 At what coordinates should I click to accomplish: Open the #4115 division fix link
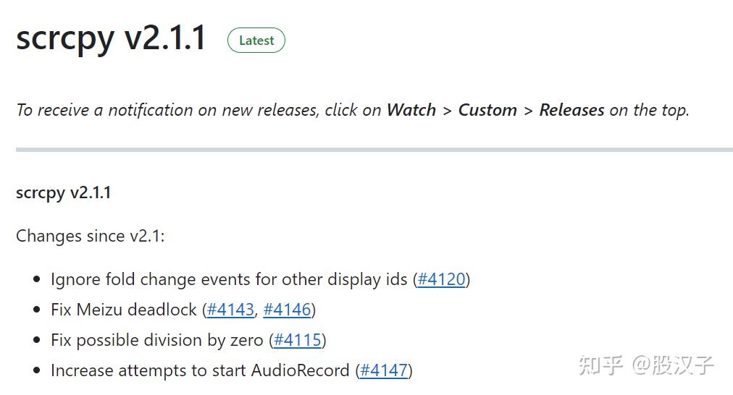click(x=298, y=340)
